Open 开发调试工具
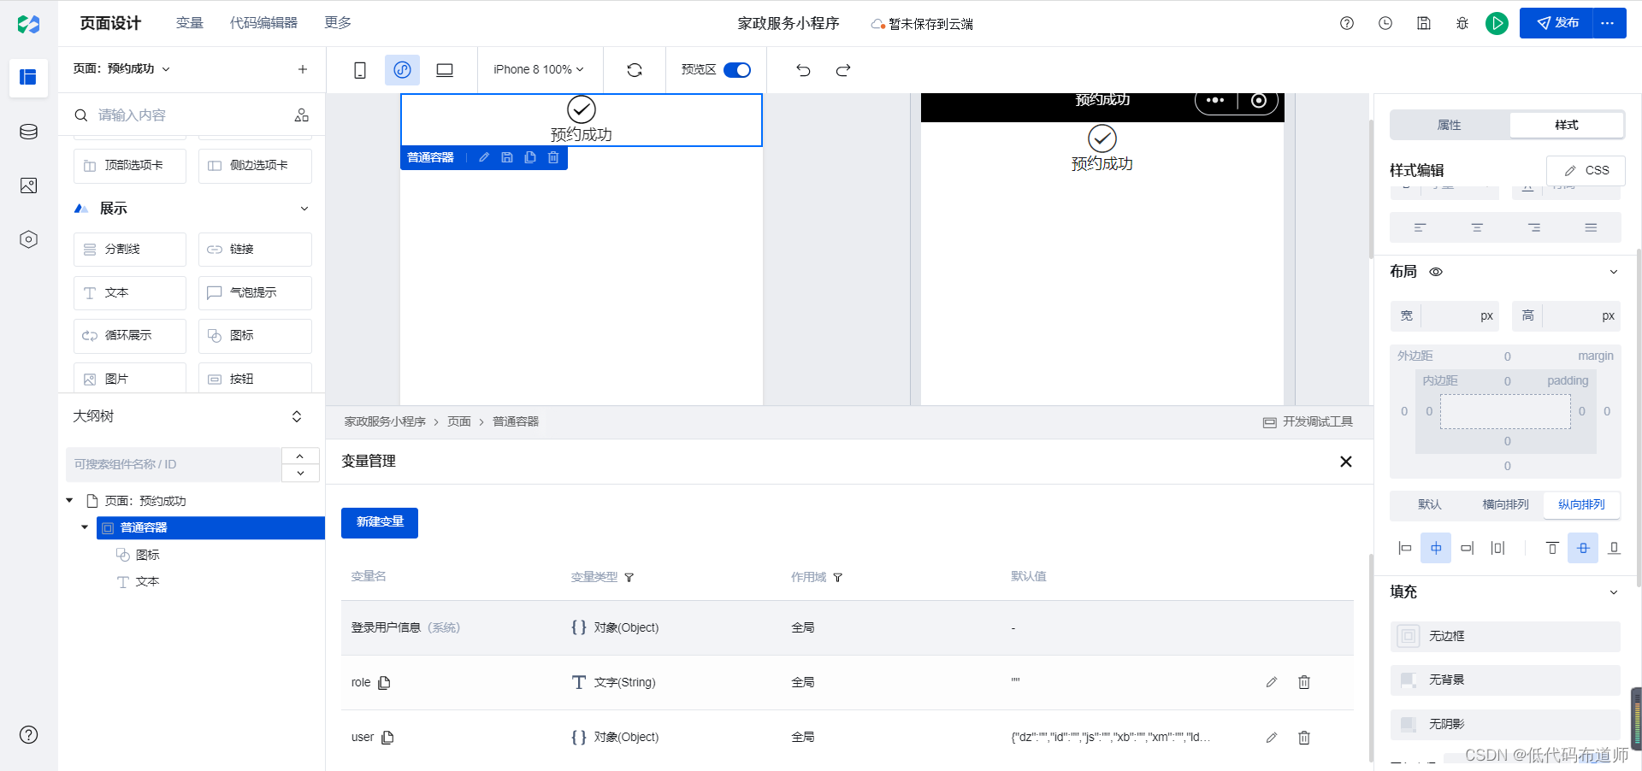The width and height of the screenshot is (1642, 771). [1308, 421]
